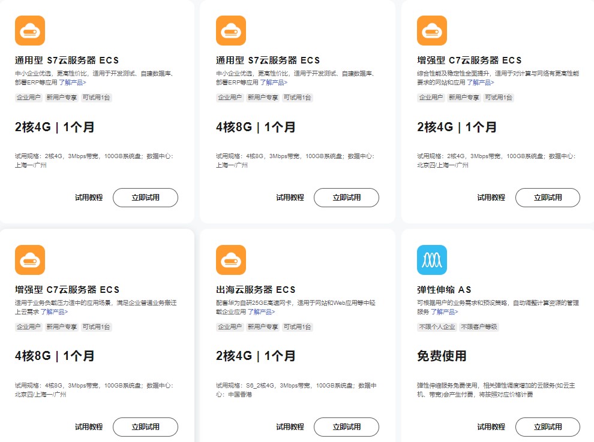
Task: Click 可试用1台 tag on S7 2核4G card
Action: pyautogui.click(x=96, y=98)
